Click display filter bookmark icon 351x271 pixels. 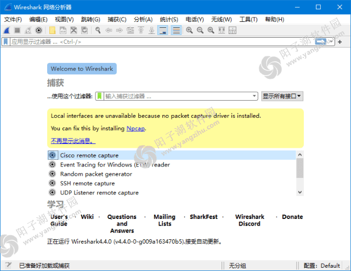coord(6,42)
